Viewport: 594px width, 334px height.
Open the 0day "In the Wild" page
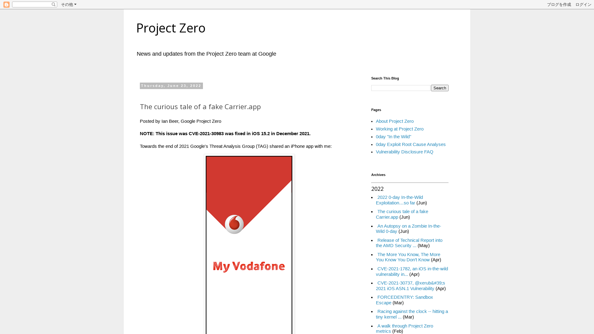coord(393,137)
